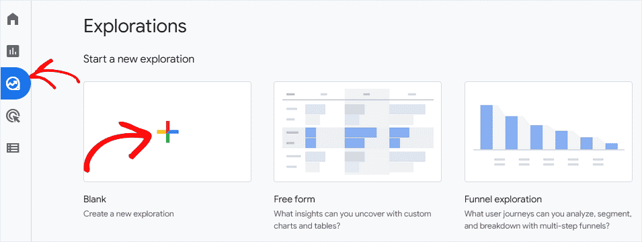The height and width of the screenshot is (242, 642).
Task: Open the Advertising cursor-target icon
Action: tap(13, 116)
